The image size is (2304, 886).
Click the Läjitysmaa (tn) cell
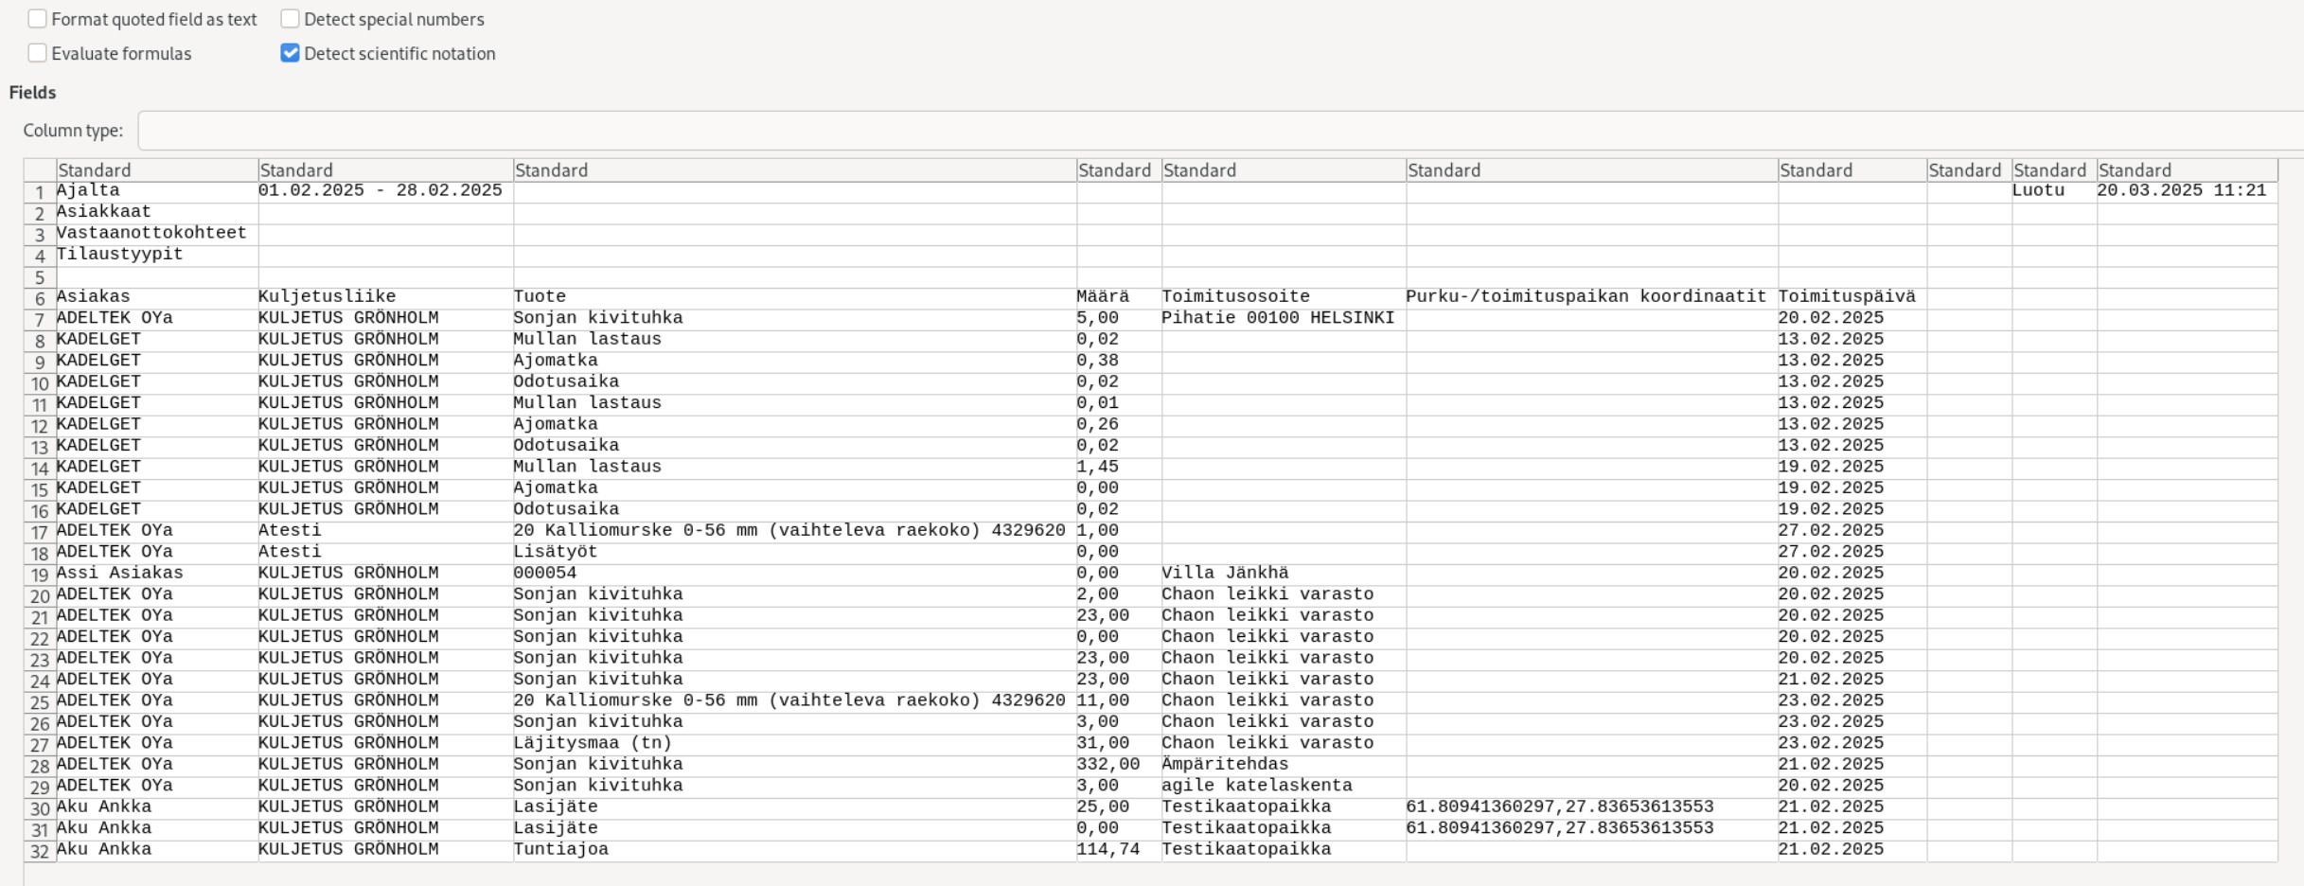tap(593, 743)
